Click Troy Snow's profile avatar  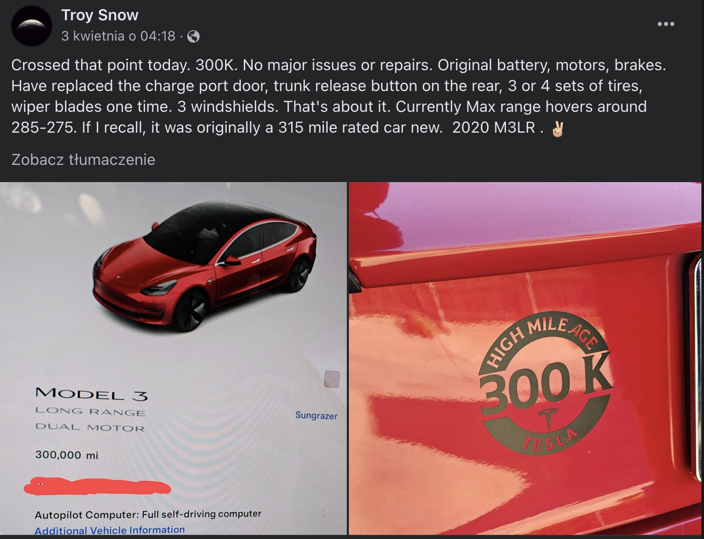coord(32,26)
